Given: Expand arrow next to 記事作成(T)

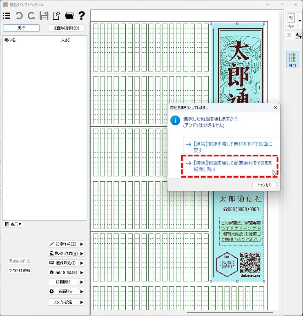Looking at the screenshot, I should 82,244.
